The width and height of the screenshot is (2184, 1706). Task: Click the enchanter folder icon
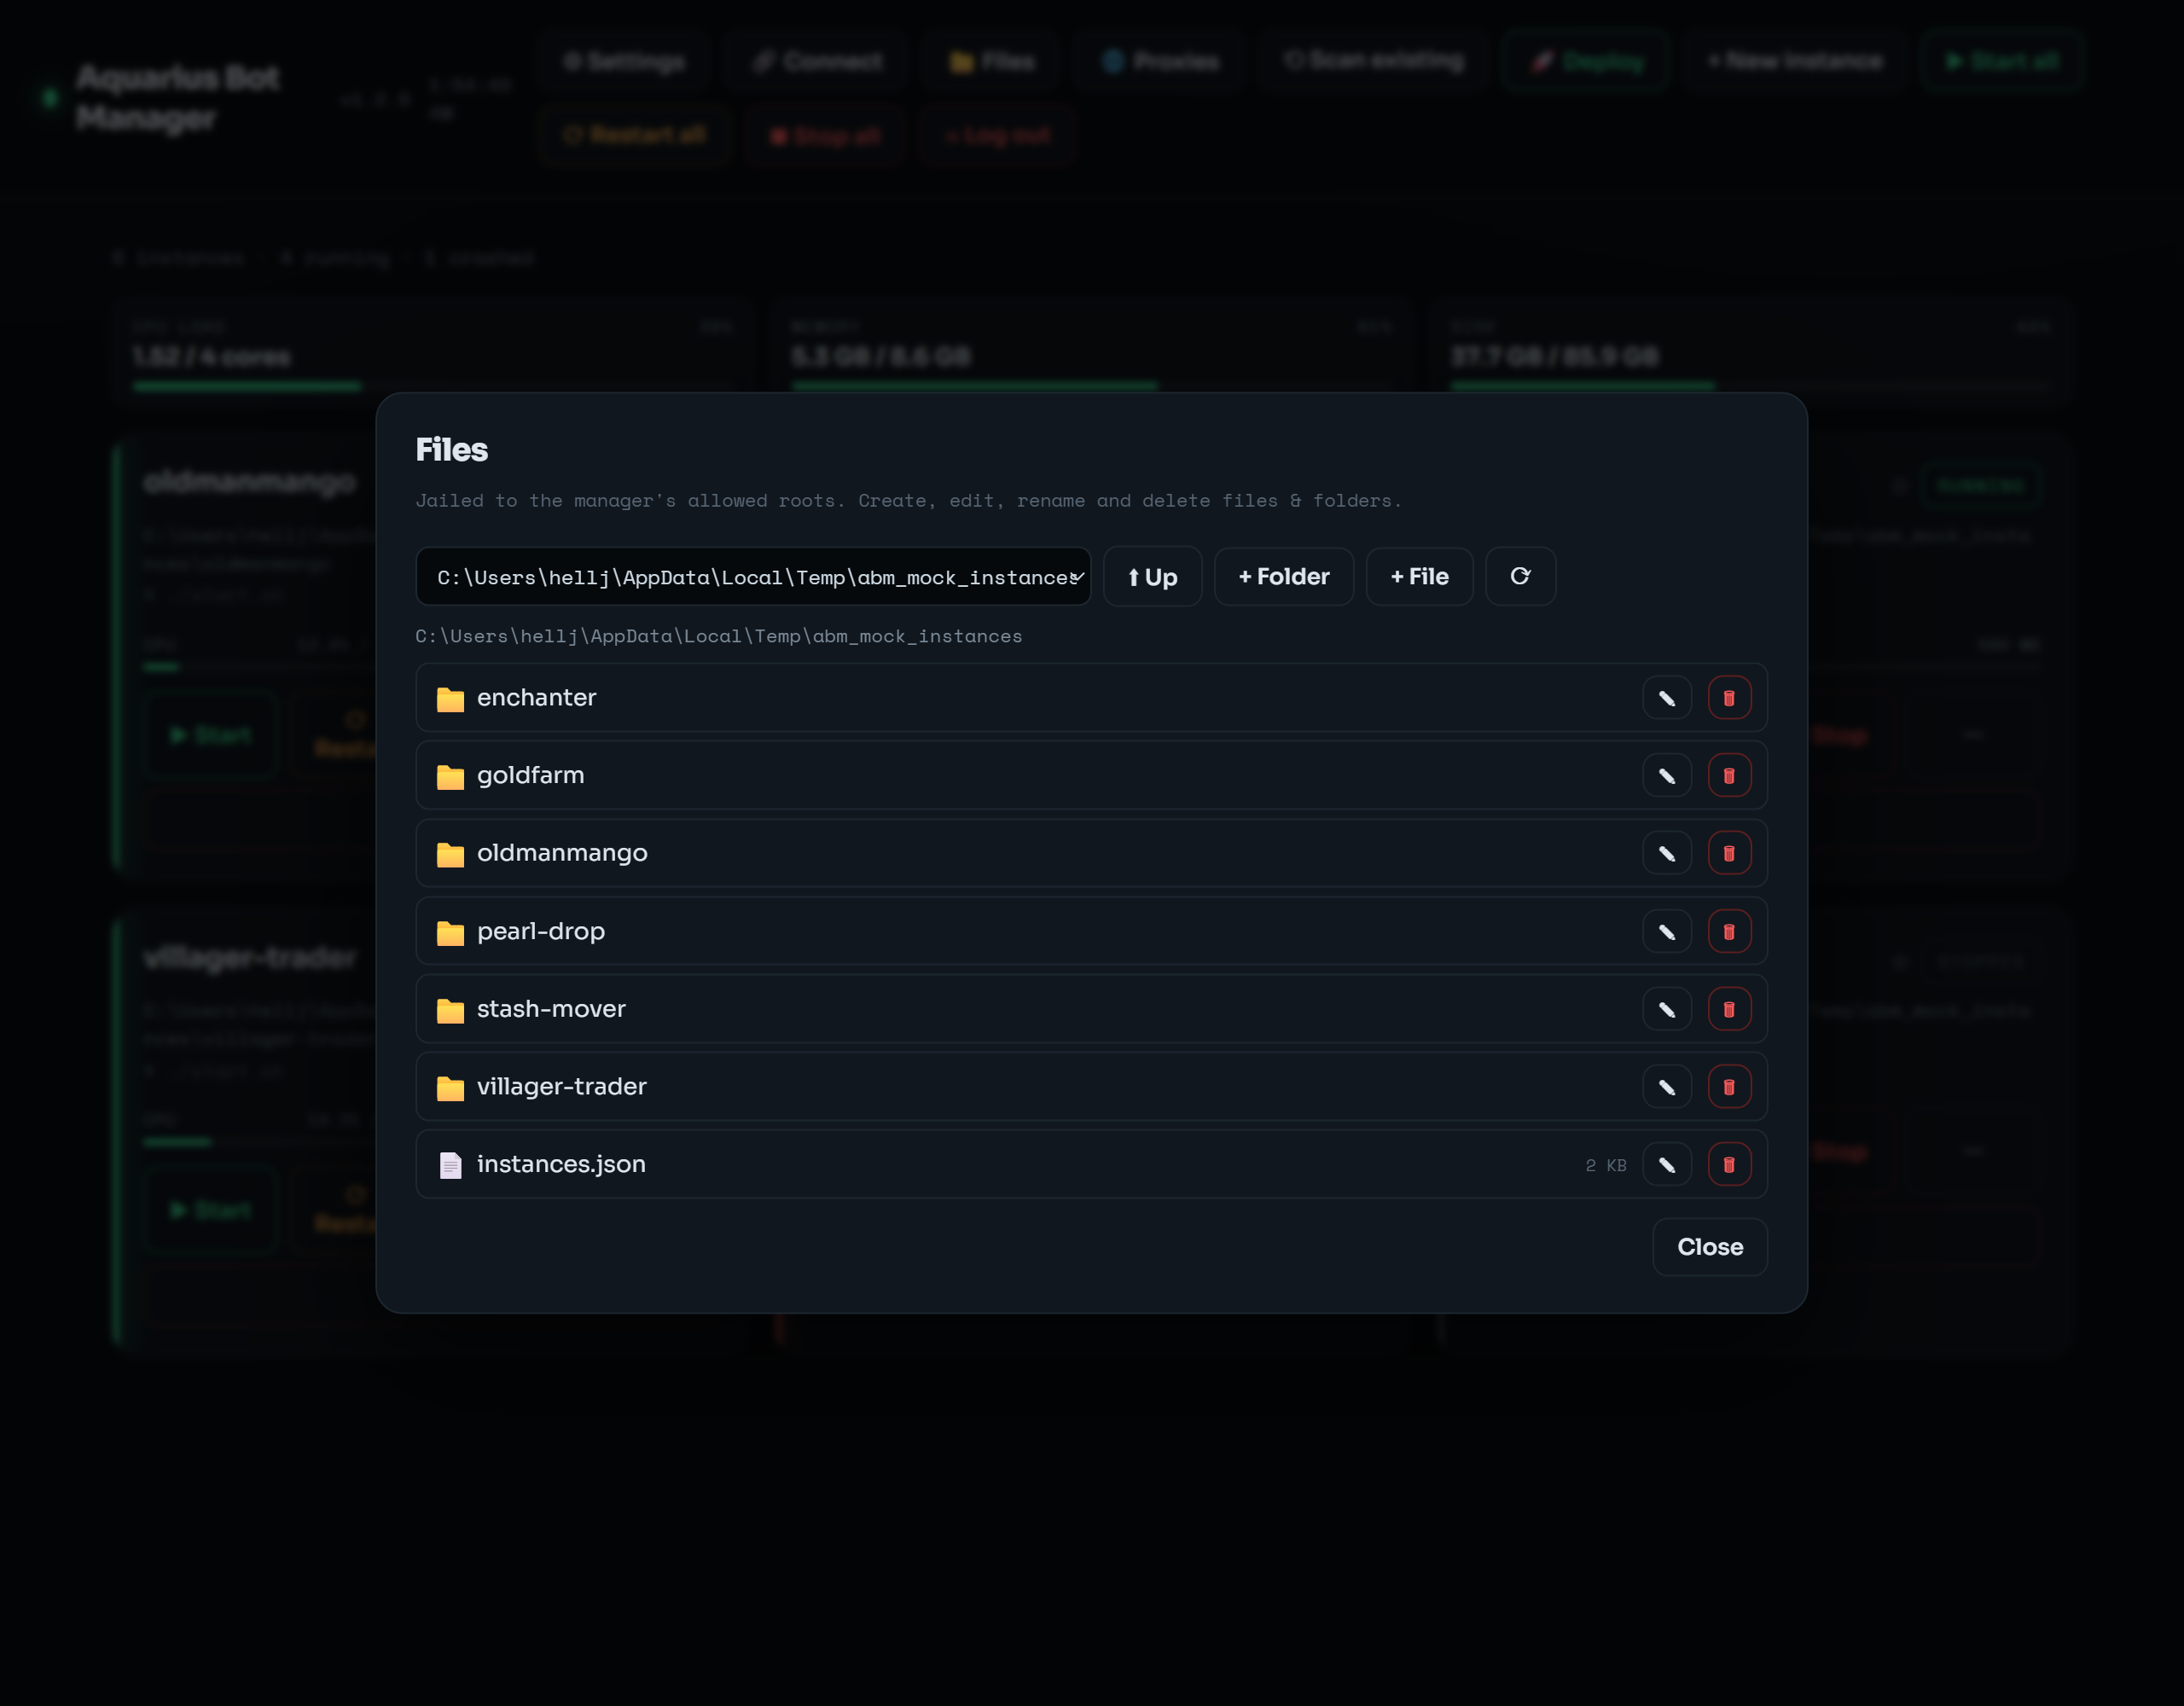coord(450,699)
